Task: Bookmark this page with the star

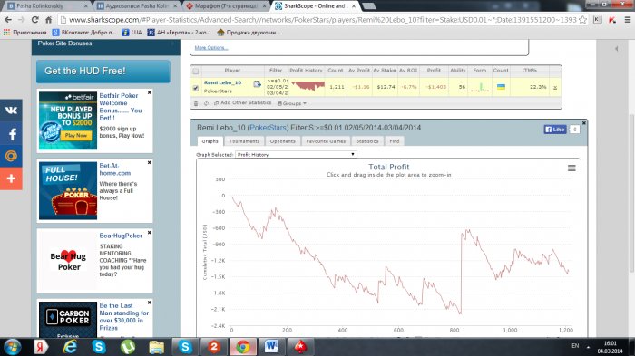Action: 582,20
